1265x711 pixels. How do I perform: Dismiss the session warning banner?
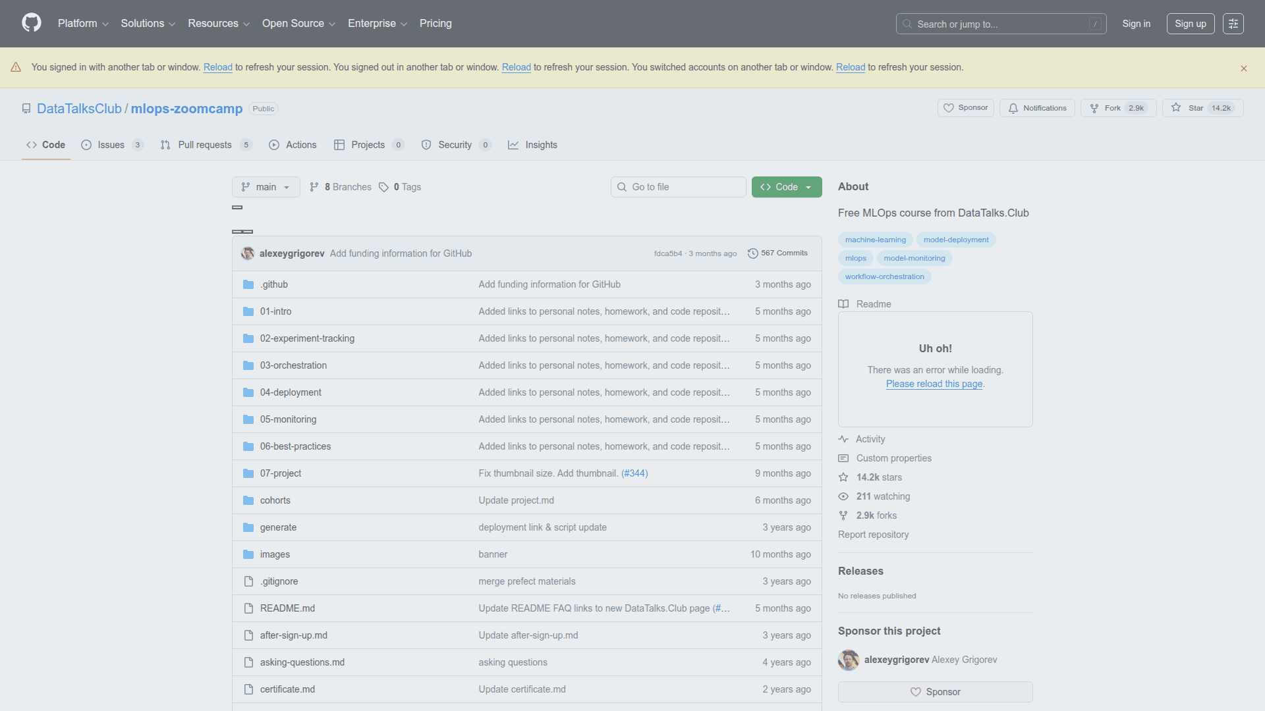(1243, 68)
